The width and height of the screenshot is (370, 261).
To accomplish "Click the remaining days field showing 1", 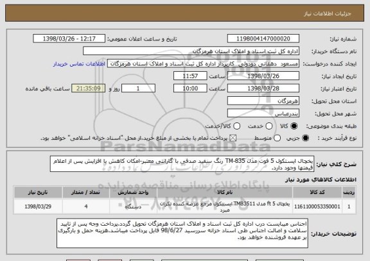I will 138,88.
